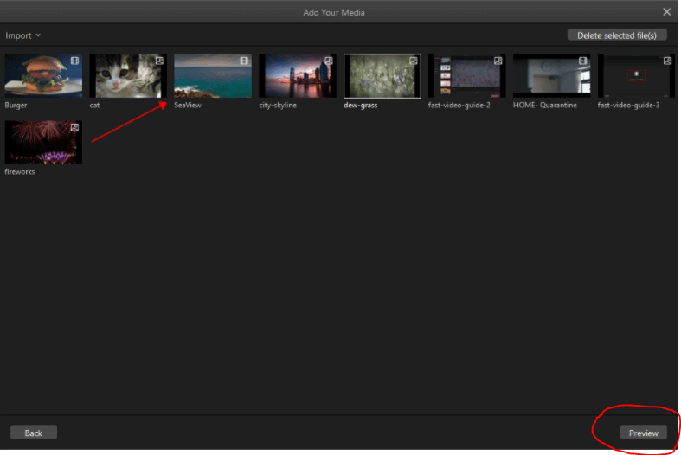The width and height of the screenshot is (681, 455).
Task: Click the image type icon on fast-video-guide-3
Action: click(x=667, y=61)
